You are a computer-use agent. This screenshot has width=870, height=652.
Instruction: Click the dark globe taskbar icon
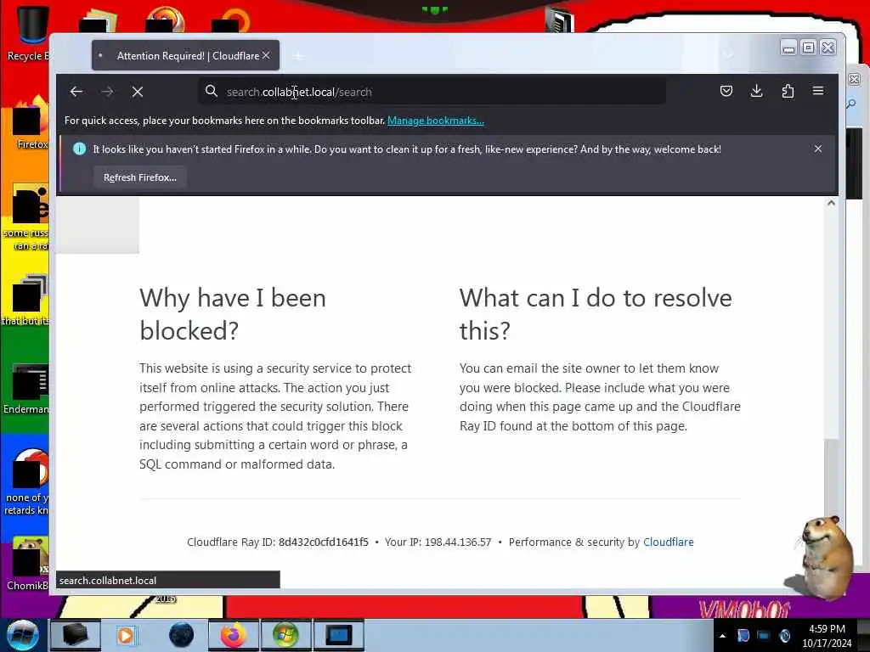[181, 635]
